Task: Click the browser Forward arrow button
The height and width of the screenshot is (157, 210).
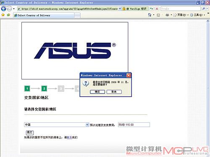Action: (9, 9)
